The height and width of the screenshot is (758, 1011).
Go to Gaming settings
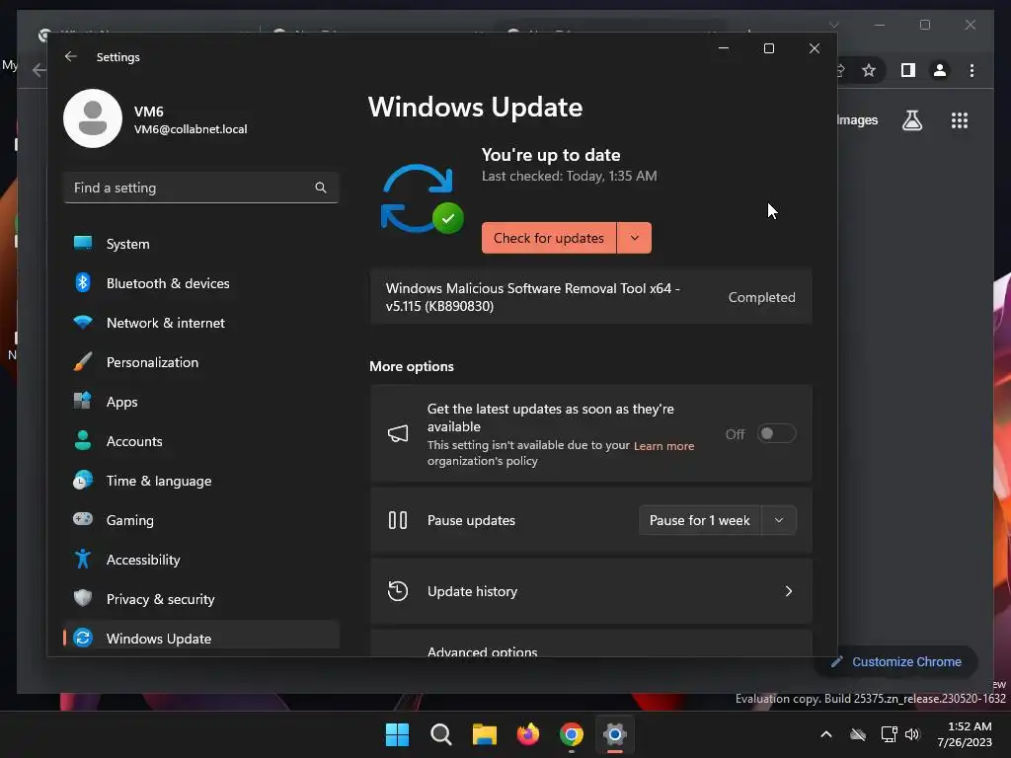[201, 520]
